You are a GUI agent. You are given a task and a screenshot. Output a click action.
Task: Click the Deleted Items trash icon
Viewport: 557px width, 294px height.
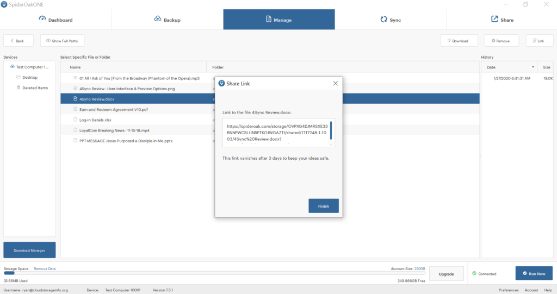click(18, 87)
